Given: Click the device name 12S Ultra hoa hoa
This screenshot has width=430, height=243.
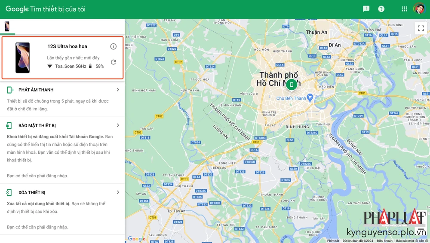Looking at the screenshot, I should click(67, 46).
